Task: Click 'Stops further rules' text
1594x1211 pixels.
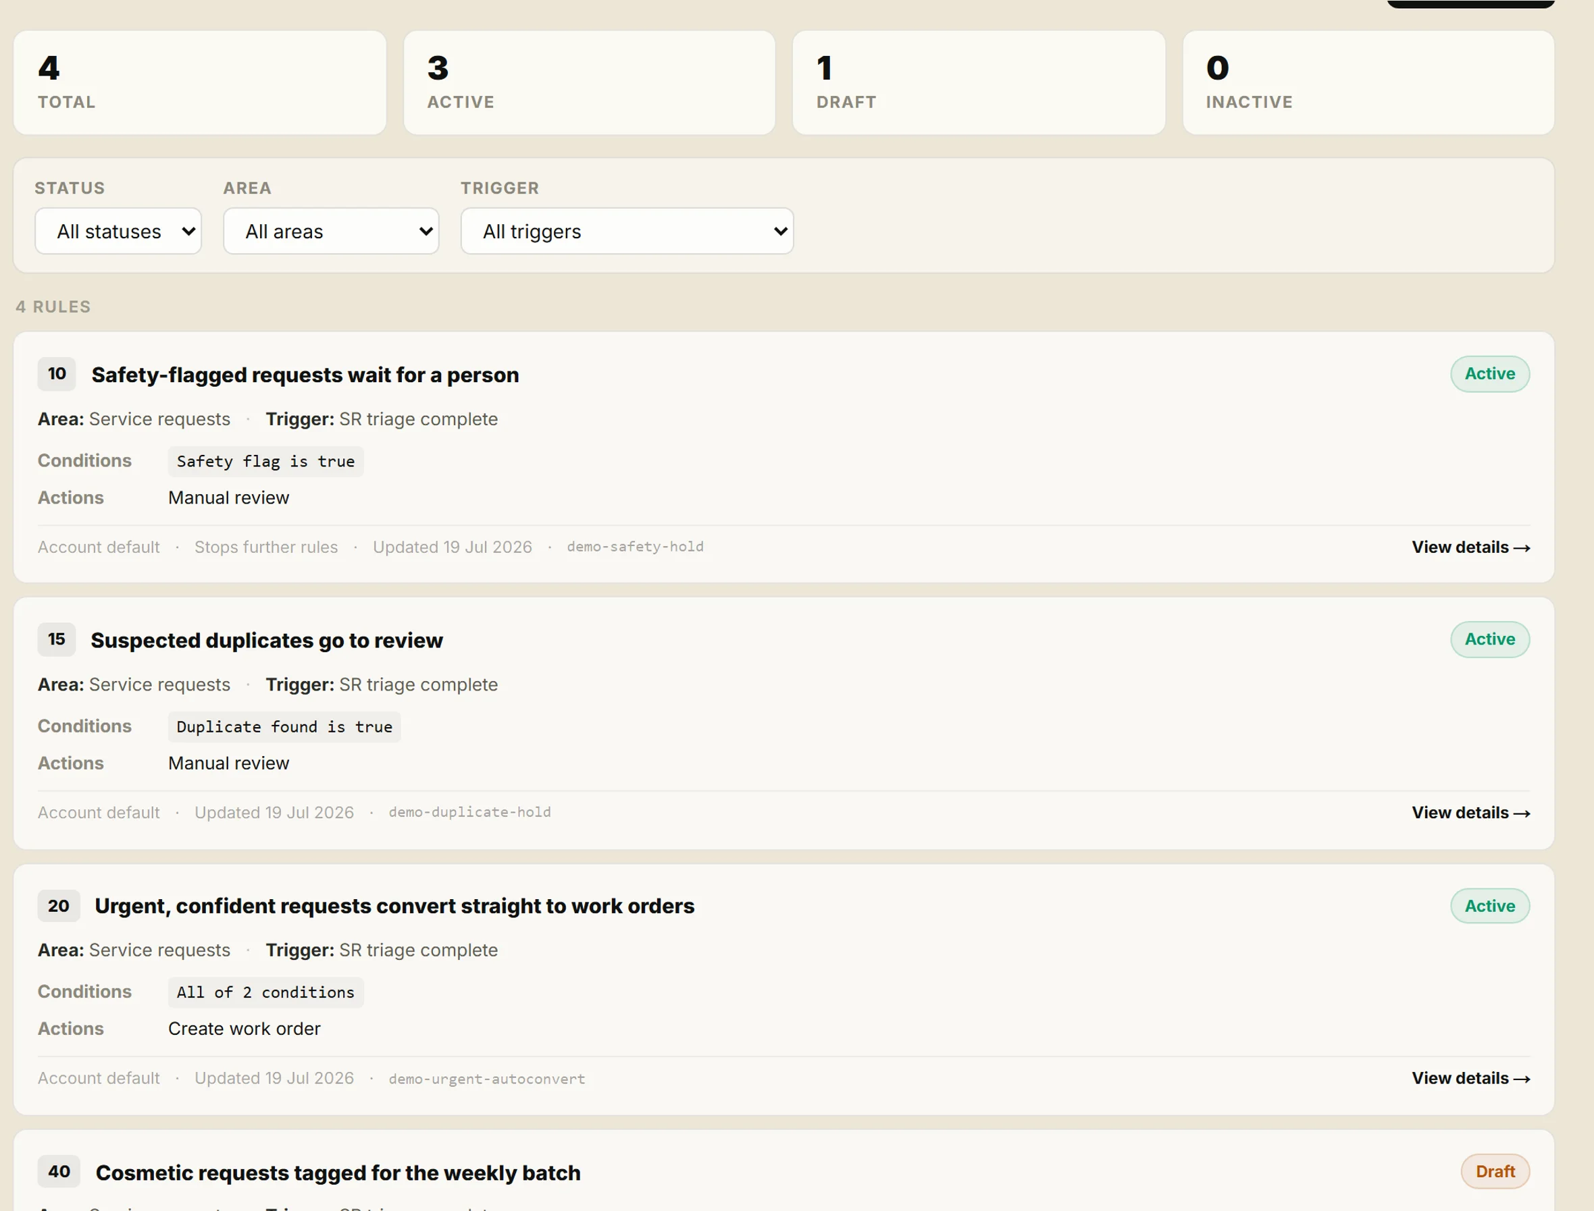Action: coord(266,547)
